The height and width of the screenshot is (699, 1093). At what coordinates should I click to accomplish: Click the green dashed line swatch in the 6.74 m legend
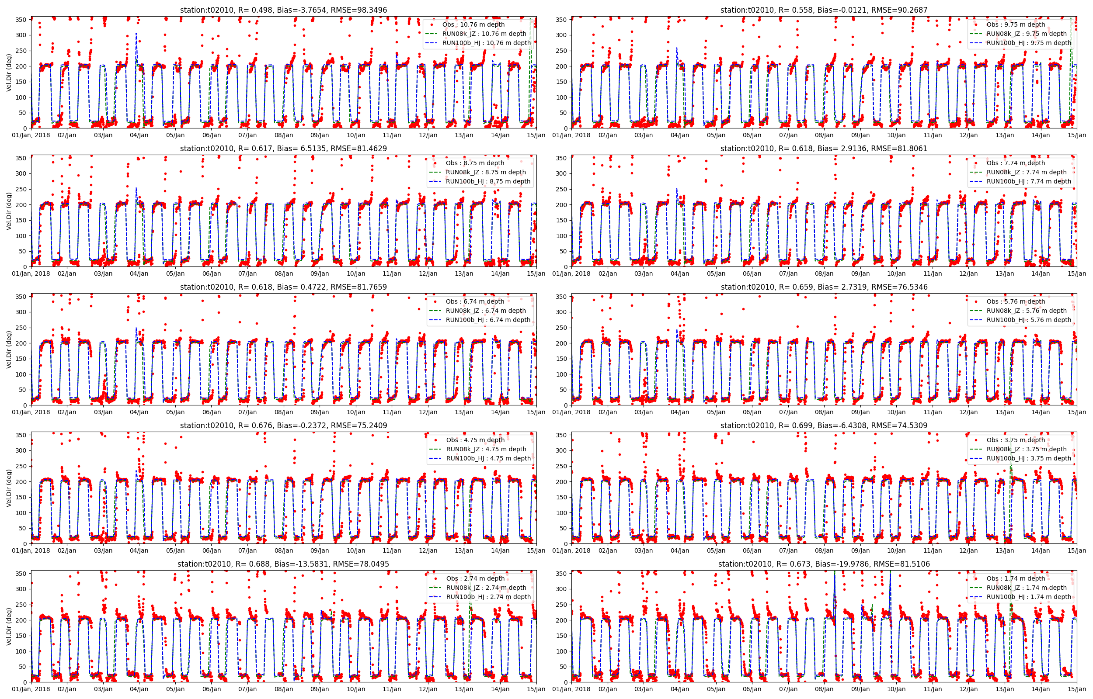click(435, 311)
